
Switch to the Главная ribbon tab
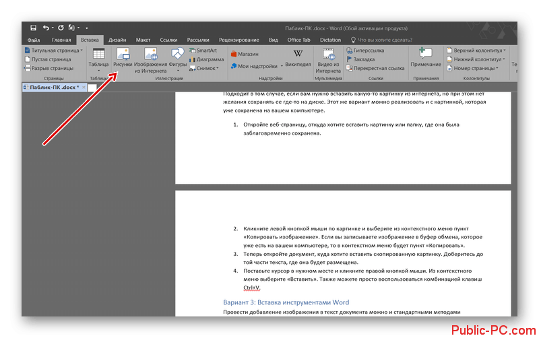point(61,40)
